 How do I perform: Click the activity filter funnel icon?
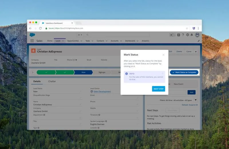(196, 100)
